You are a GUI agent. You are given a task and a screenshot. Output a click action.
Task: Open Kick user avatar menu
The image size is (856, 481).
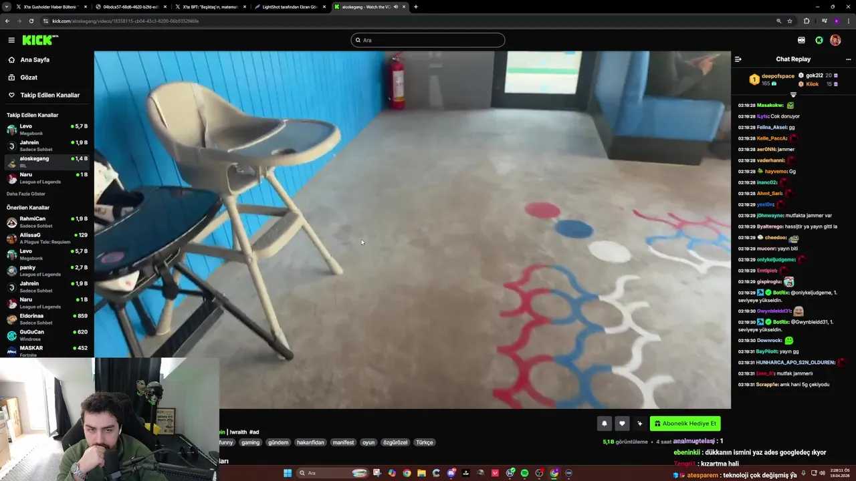[x=835, y=40]
